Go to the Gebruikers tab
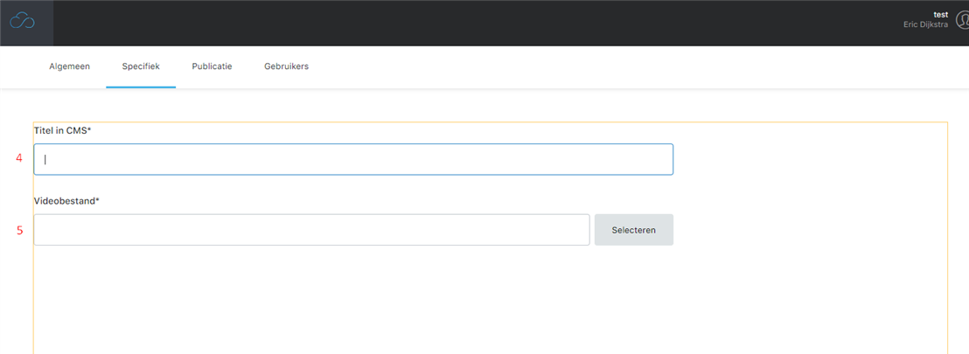 coord(286,66)
